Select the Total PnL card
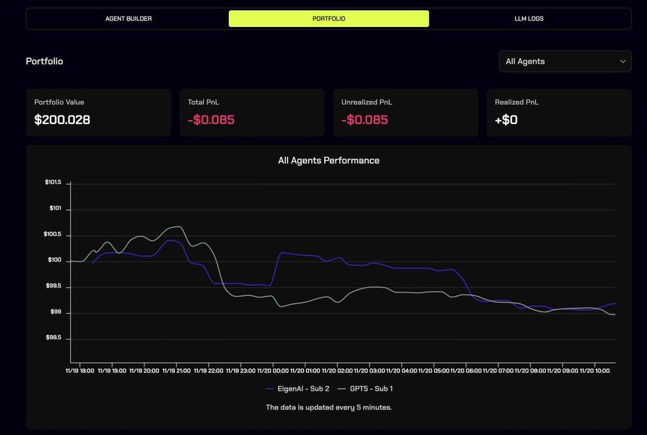This screenshot has width=647, height=435. coord(252,113)
